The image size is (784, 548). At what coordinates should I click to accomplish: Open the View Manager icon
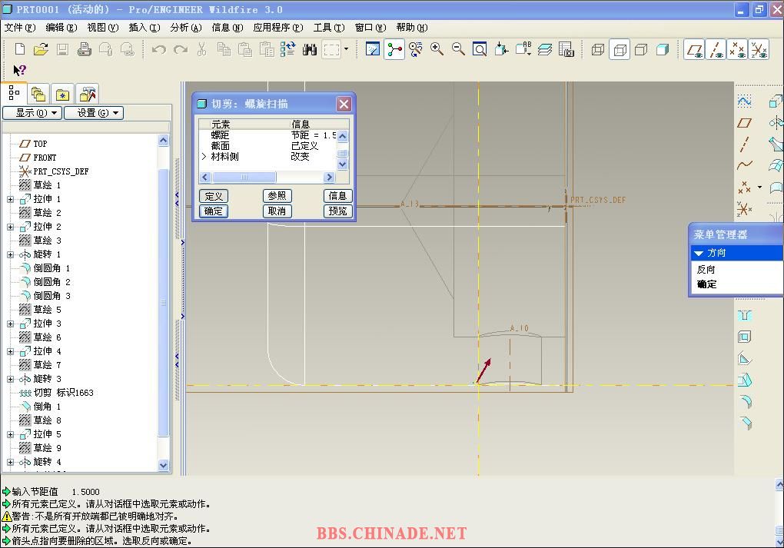pos(566,49)
